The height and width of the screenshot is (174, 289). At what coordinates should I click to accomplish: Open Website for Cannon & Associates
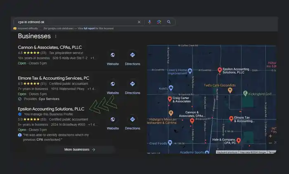coord(113,59)
